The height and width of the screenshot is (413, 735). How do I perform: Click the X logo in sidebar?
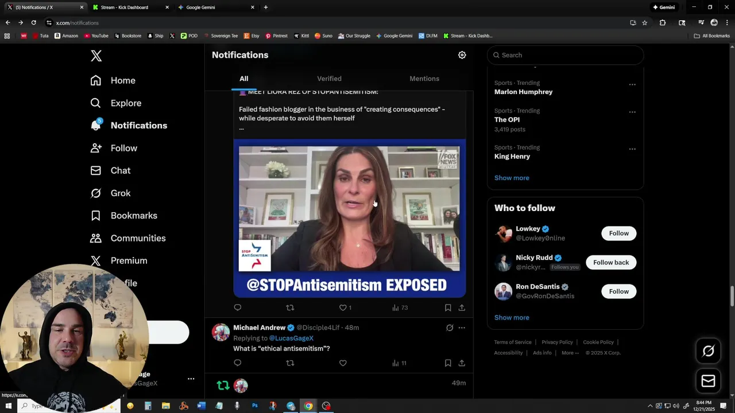96,56
